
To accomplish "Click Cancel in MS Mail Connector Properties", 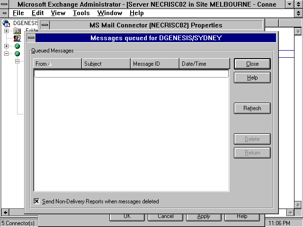I will click(x=165, y=217).
